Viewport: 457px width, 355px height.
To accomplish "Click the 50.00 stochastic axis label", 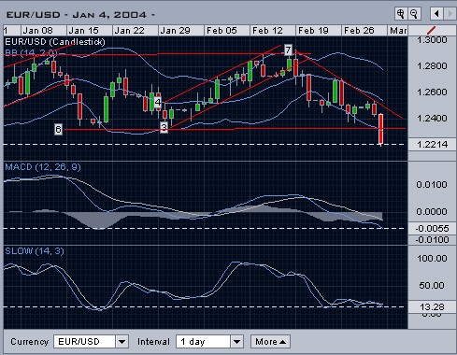I will pos(432,285).
